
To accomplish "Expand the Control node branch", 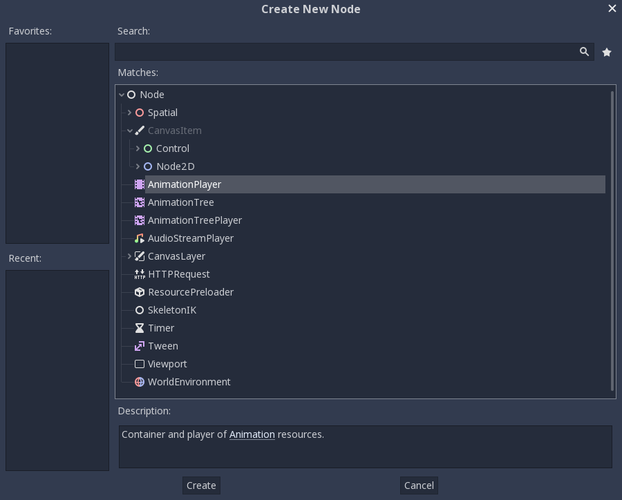I will point(138,148).
